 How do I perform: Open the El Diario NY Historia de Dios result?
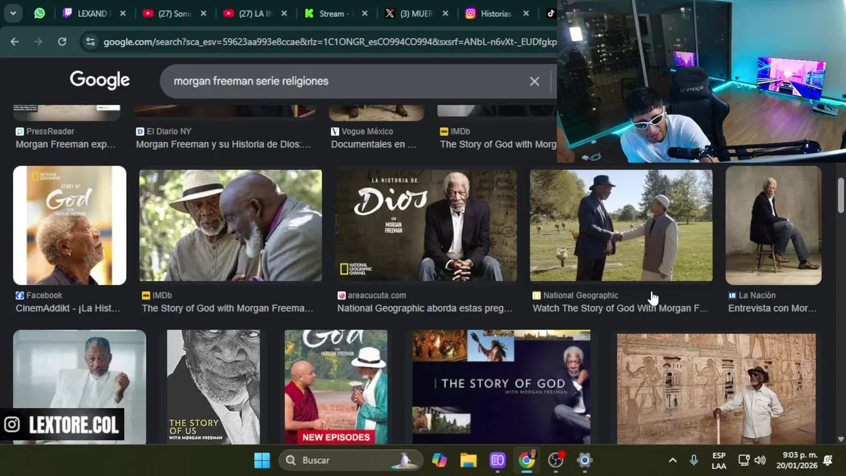coord(223,144)
